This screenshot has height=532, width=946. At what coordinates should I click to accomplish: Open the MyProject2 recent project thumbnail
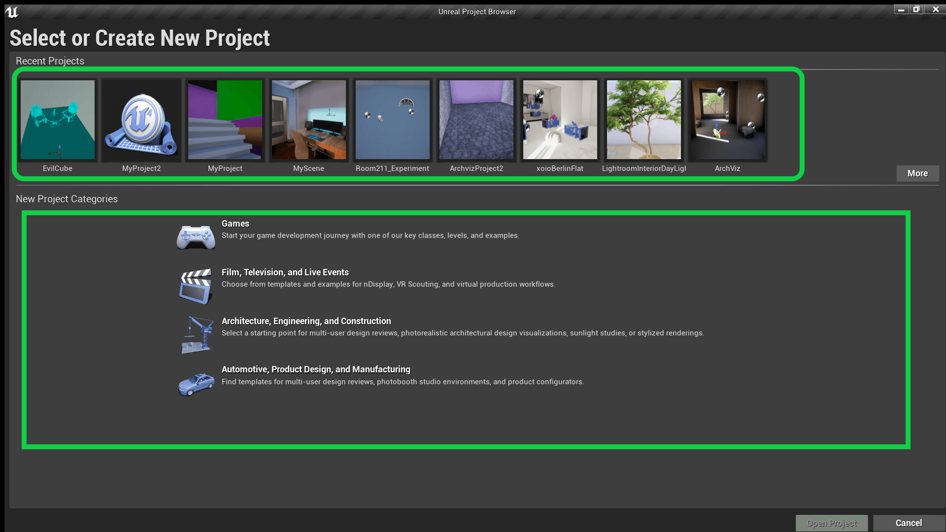point(141,120)
